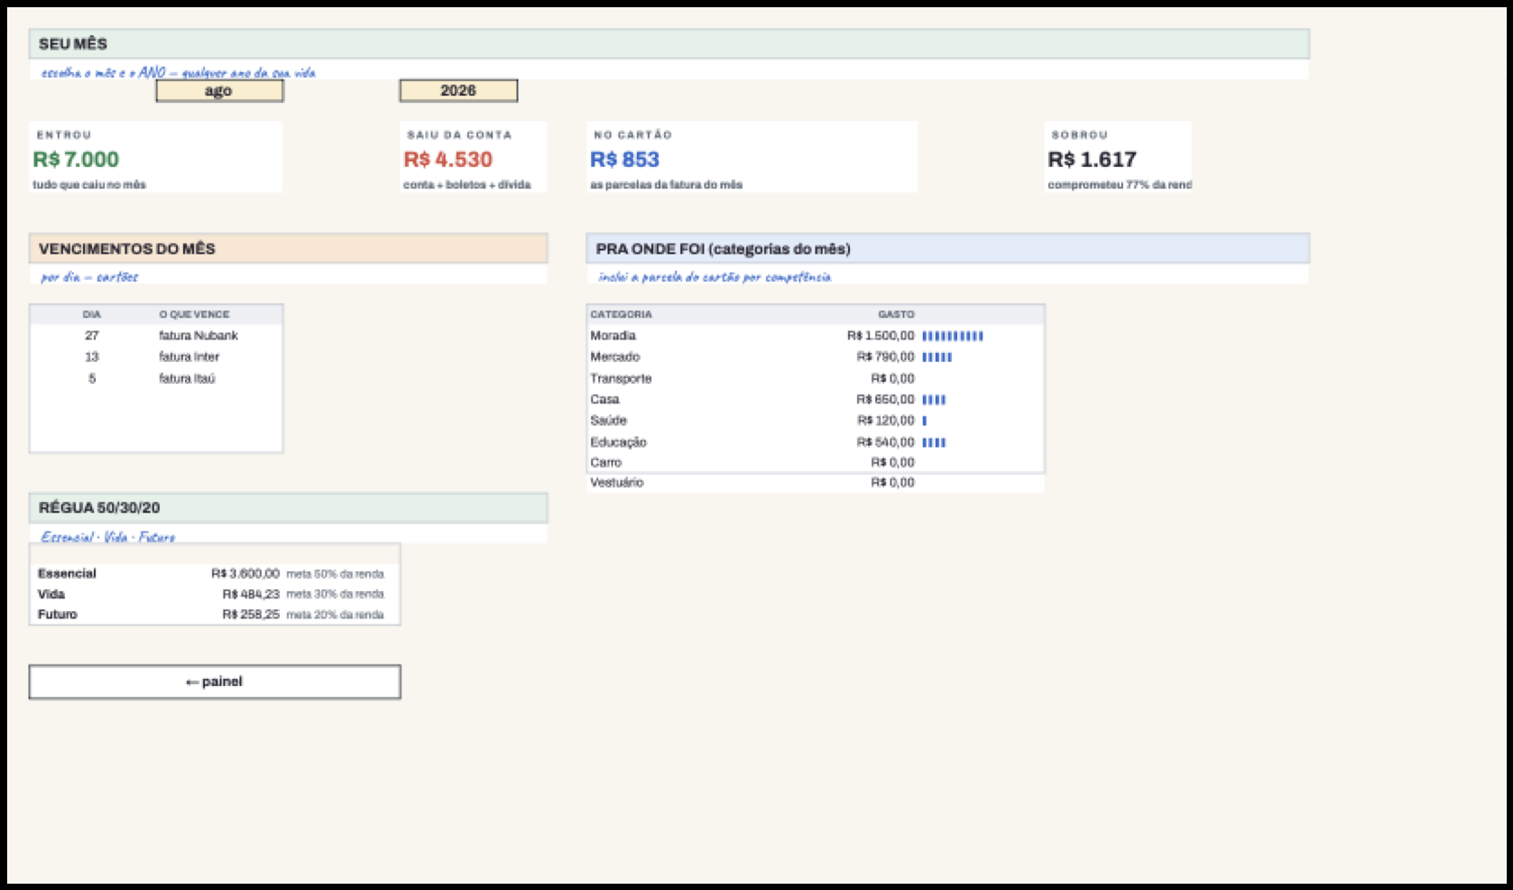The image size is (1513, 890).
Task: Select the amount "R$ 3.600,00"
Action: click(245, 573)
